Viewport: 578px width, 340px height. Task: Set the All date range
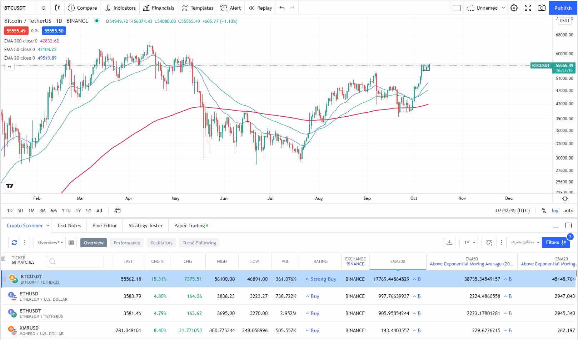tap(99, 210)
